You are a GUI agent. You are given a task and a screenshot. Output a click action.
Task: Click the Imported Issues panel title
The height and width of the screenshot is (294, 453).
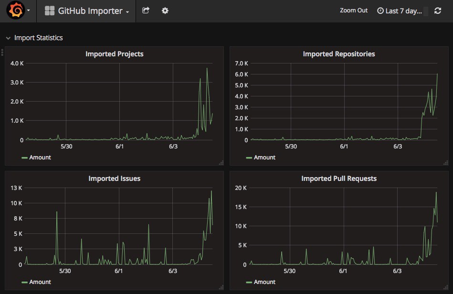click(x=114, y=178)
